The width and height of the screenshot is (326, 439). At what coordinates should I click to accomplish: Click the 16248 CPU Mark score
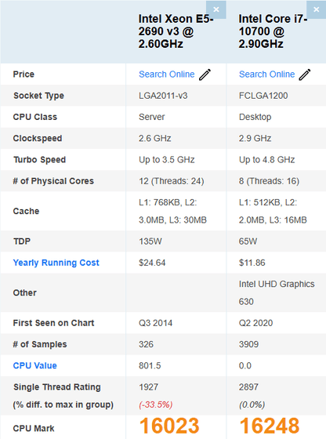(270, 426)
